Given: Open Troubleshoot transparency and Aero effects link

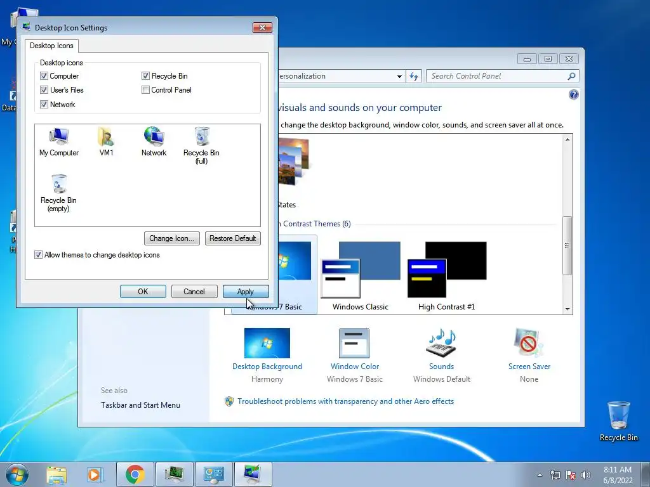Looking at the screenshot, I should click(345, 401).
